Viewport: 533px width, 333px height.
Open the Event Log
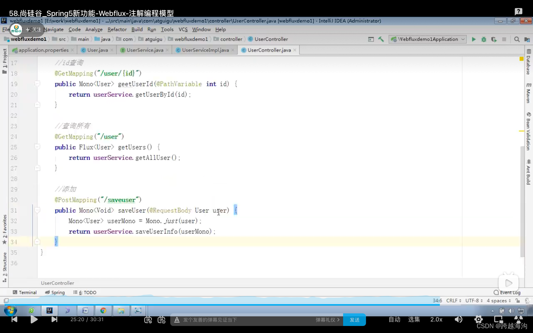point(507,292)
